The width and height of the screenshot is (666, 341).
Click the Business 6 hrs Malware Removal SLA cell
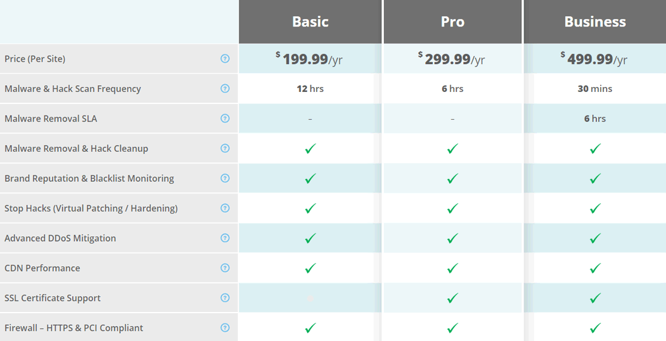click(x=595, y=119)
